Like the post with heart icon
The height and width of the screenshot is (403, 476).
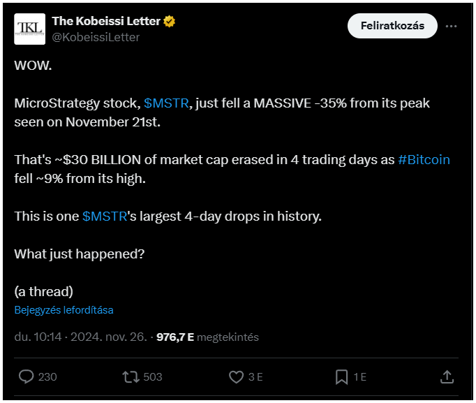236,377
